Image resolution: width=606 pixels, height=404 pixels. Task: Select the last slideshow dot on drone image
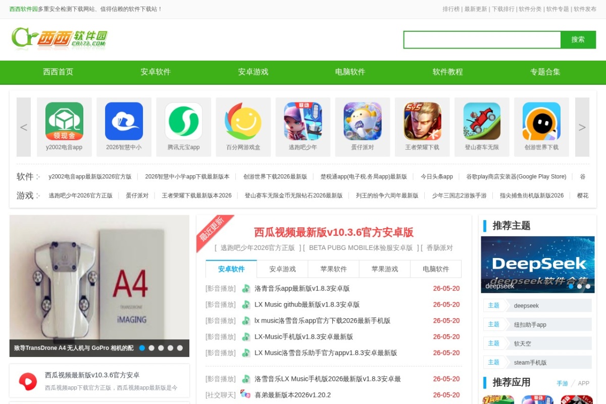[x=180, y=348]
